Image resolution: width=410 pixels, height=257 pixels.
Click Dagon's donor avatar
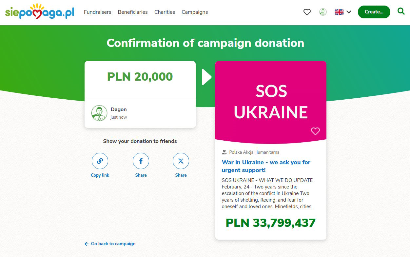(99, 113)
